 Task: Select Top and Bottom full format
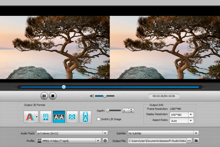pos(85,117)
